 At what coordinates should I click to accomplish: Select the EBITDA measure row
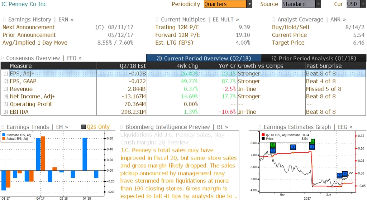coord(183,112)
